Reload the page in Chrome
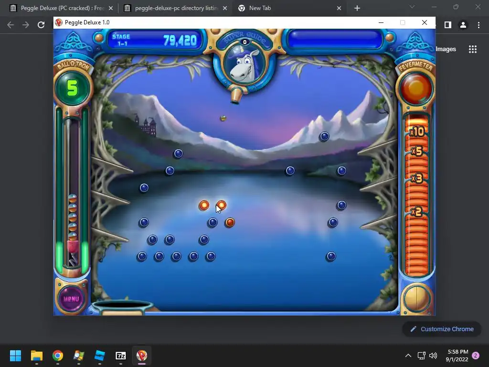The image size is (489, 367). coord(41,25)
